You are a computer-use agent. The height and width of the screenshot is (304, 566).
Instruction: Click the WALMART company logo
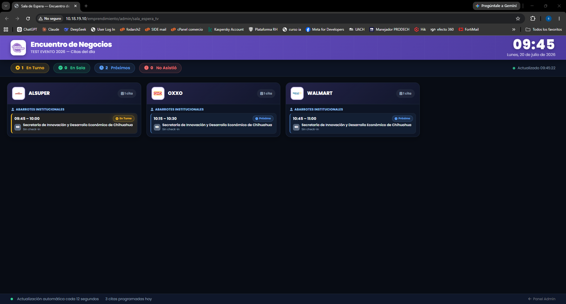tap(297, 93)
